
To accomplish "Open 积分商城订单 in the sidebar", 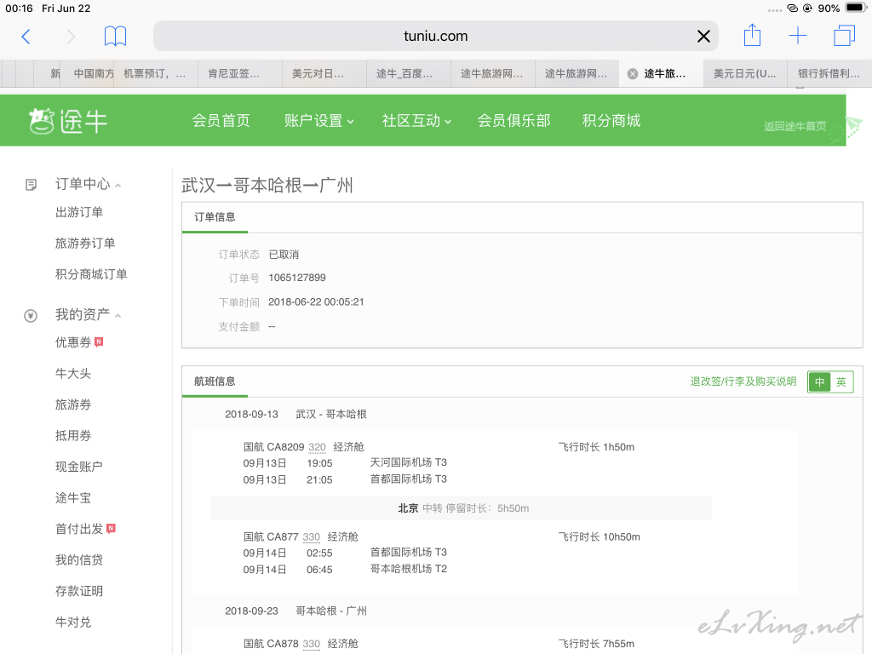I will point(91,274).
